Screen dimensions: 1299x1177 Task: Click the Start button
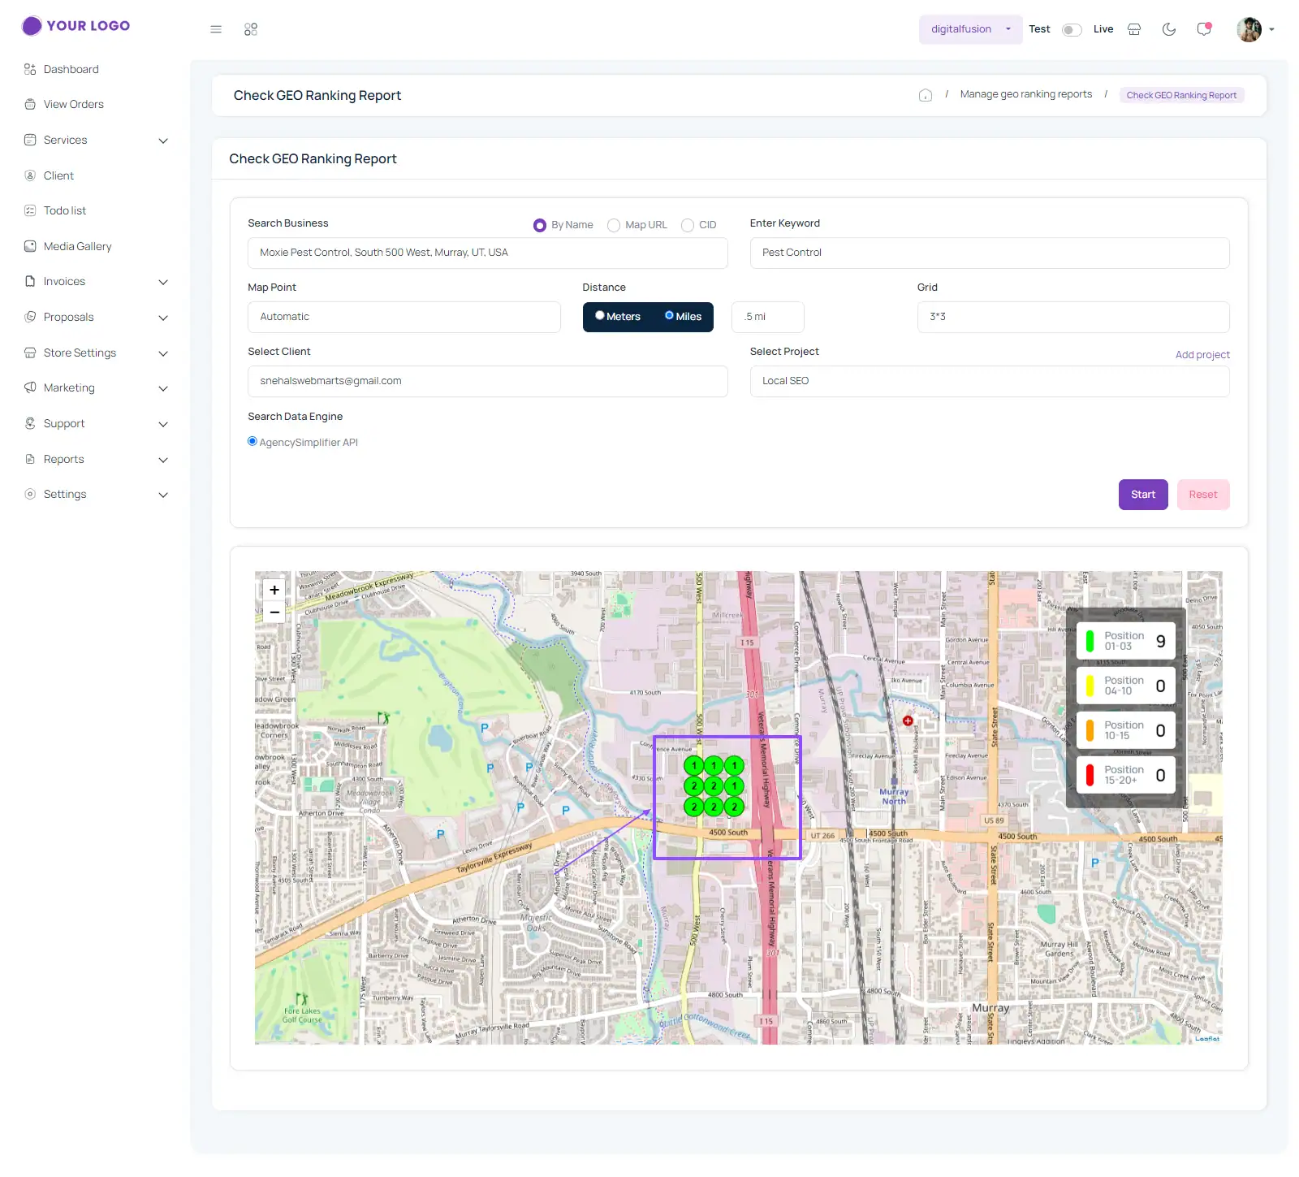[x=1143, y=495]
